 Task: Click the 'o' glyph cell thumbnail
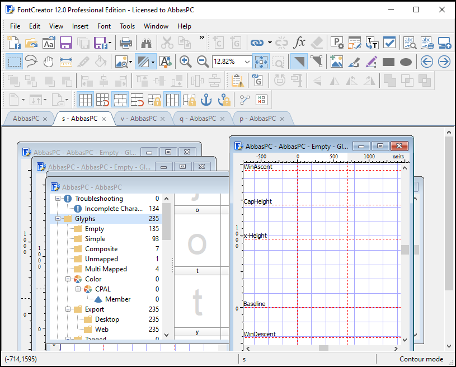[197, 240]
